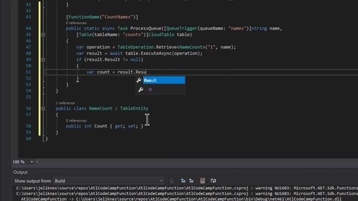
Task: Click QueueTrigger attribute on line 44
Action: click(x=181, y=28)
